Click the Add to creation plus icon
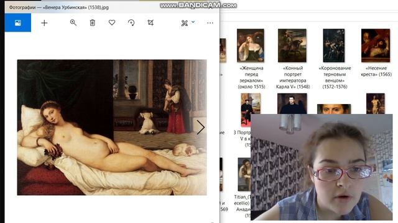This screenshot has width=398, height=223. coord(44,23)
